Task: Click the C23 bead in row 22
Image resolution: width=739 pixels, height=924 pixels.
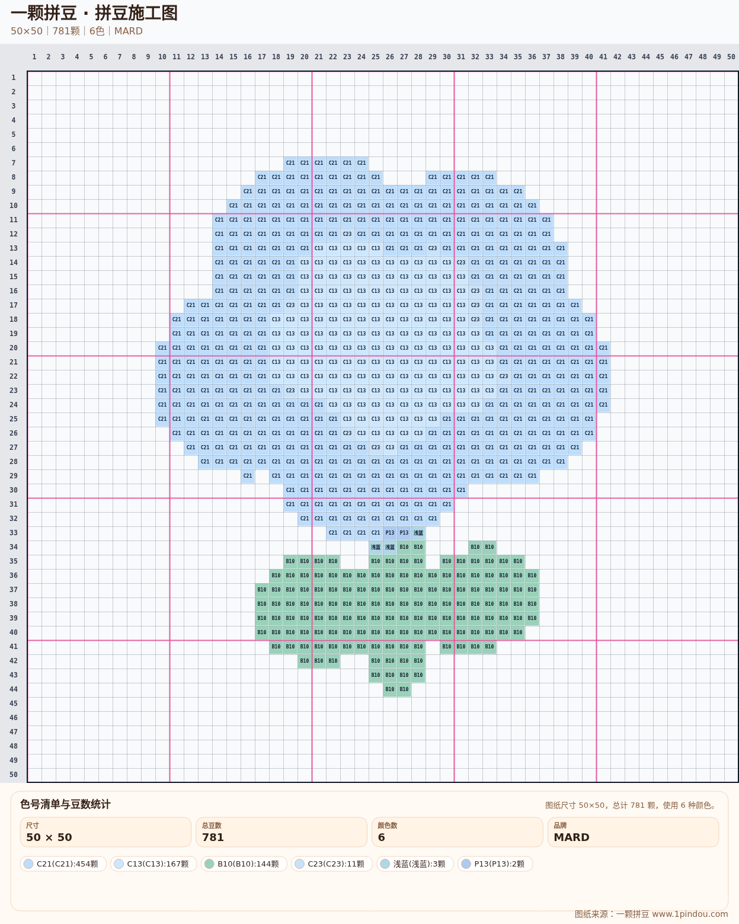Action: point(504,376)
